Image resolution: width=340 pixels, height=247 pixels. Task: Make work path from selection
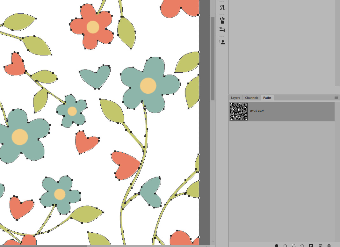(302, 245)
